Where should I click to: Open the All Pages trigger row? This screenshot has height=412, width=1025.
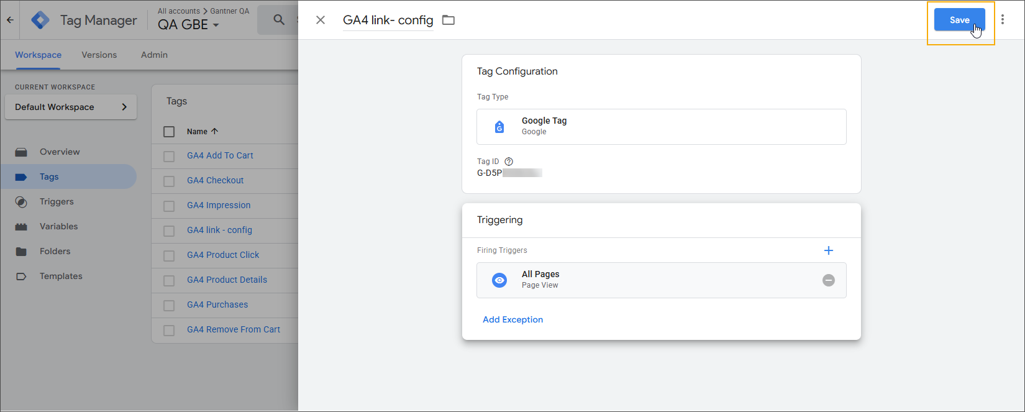[661, 280]
